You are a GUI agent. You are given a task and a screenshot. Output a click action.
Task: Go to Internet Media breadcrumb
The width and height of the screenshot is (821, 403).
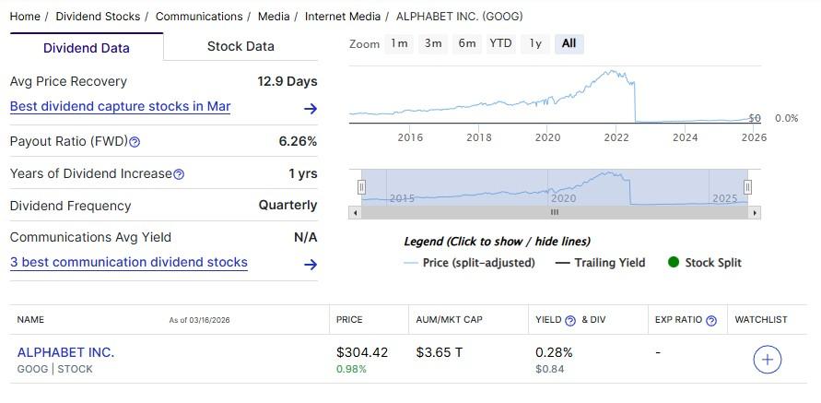pyautogui.click(x=345, y=17)
